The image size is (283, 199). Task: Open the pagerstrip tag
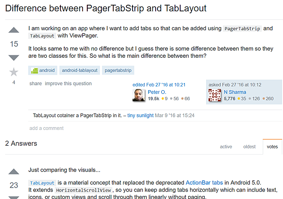[x=118, y=70]
